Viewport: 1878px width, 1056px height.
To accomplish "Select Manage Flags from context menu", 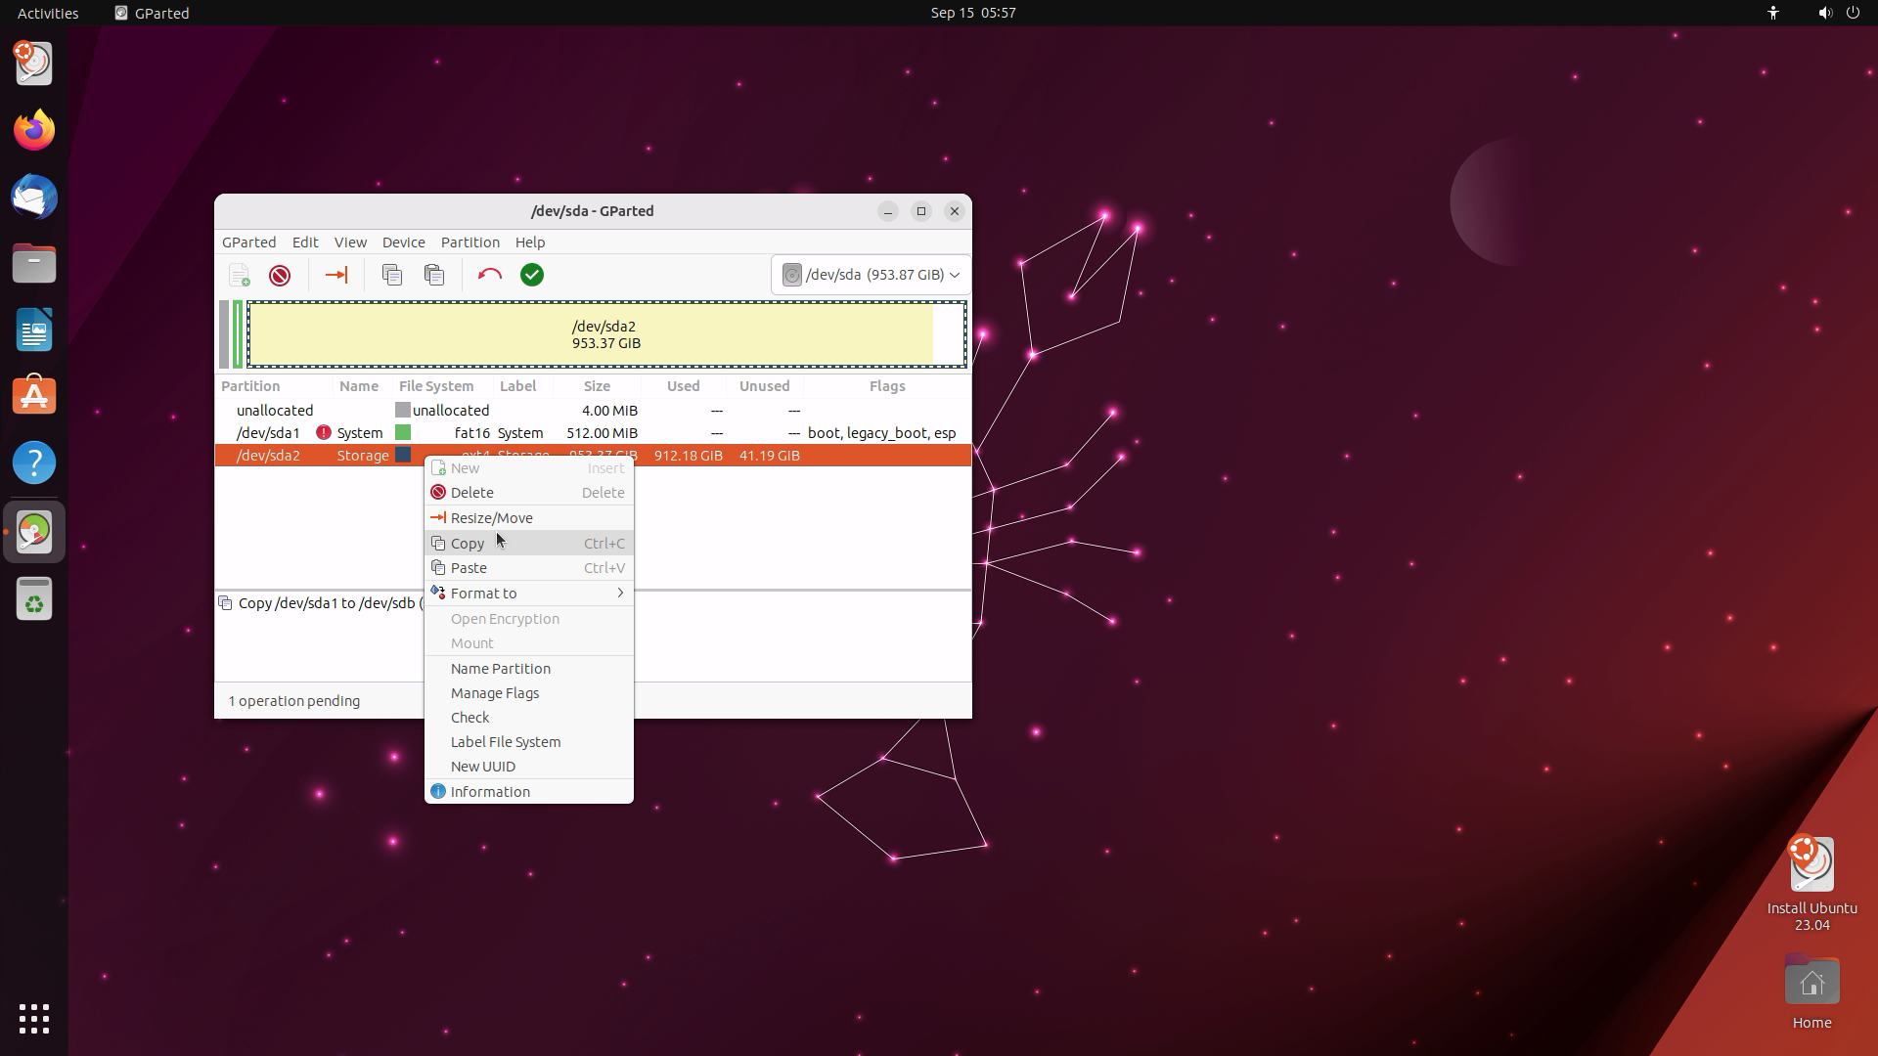I will pyautogui.click(x=529, y=693).
